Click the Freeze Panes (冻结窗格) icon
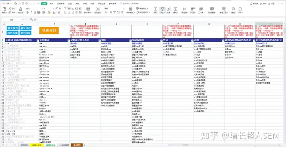286x147 pixels. coord(212,9)
